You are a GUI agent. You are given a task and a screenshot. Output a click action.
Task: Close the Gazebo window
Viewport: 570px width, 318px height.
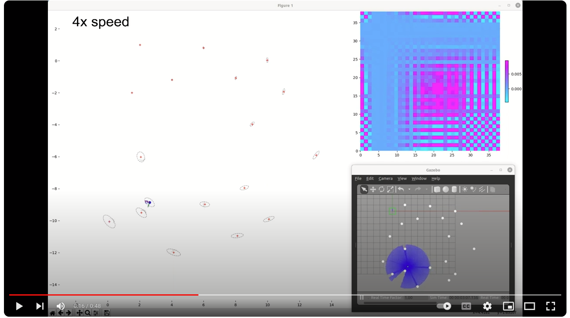point(510,170)
